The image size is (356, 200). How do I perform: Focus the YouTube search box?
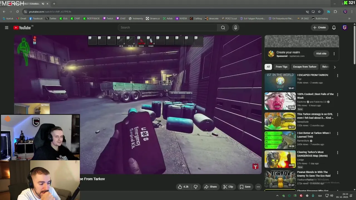(168, 27)
